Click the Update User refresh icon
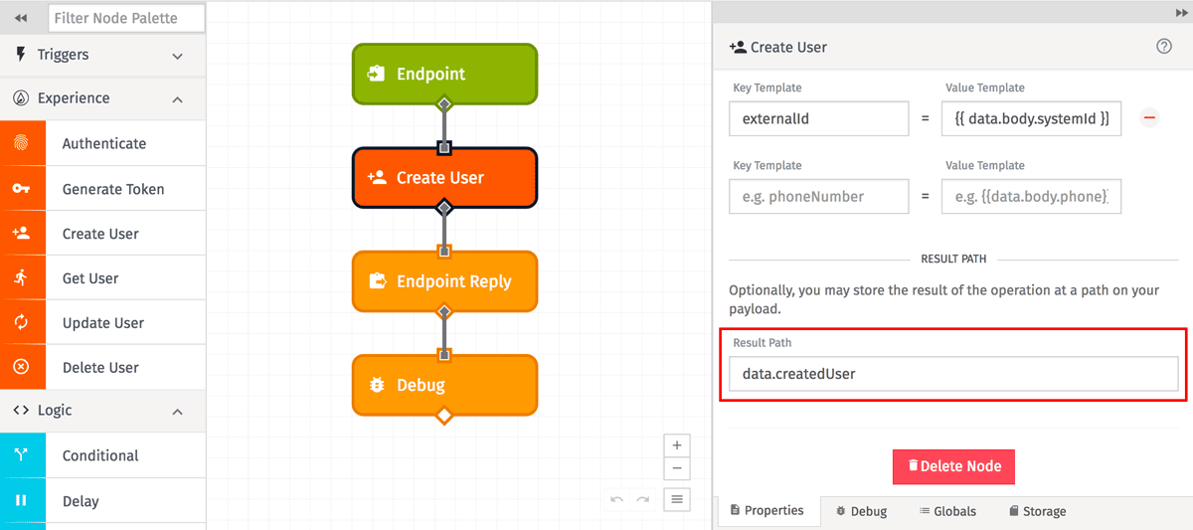Image resolution: width=1193 pixels, height=530 pixels. pos(22,323)
